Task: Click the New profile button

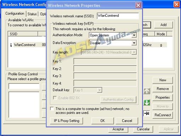Action: 163,80
